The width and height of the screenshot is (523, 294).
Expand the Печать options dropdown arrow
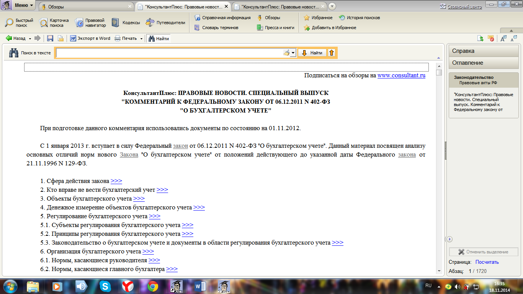[141, 38]
